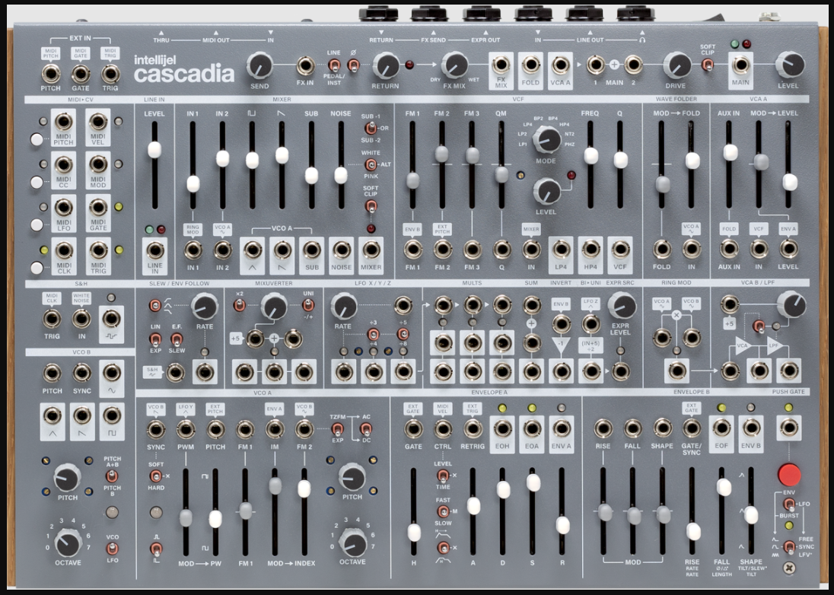This screenshot has width=834, height=595.
Task: Click the LP4 output jack
Action: (561, 249)
